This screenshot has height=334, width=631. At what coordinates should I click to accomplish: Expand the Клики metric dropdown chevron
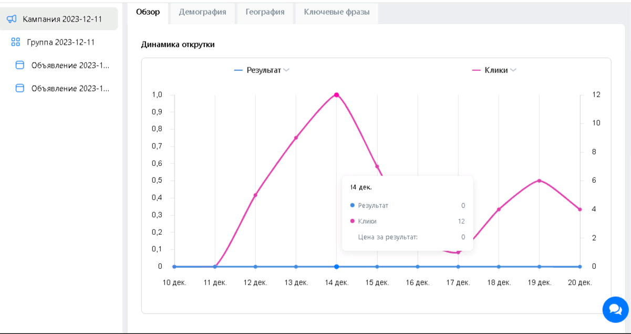pos(513,70)
